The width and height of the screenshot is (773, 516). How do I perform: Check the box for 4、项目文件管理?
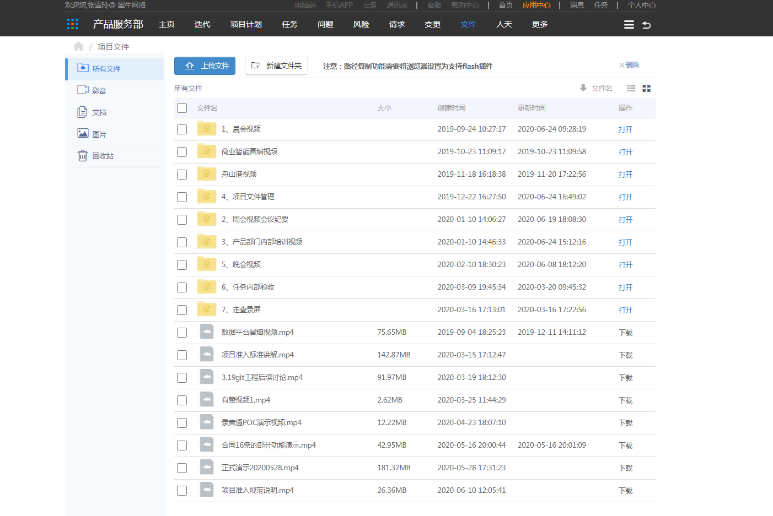tap(182, 197)
